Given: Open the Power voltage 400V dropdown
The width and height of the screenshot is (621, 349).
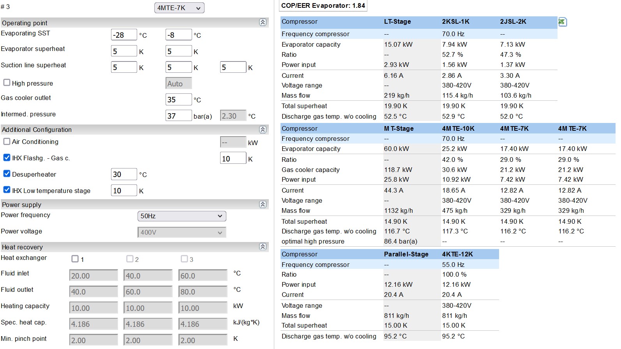Looking at the screenshot, I should point(182,232).
